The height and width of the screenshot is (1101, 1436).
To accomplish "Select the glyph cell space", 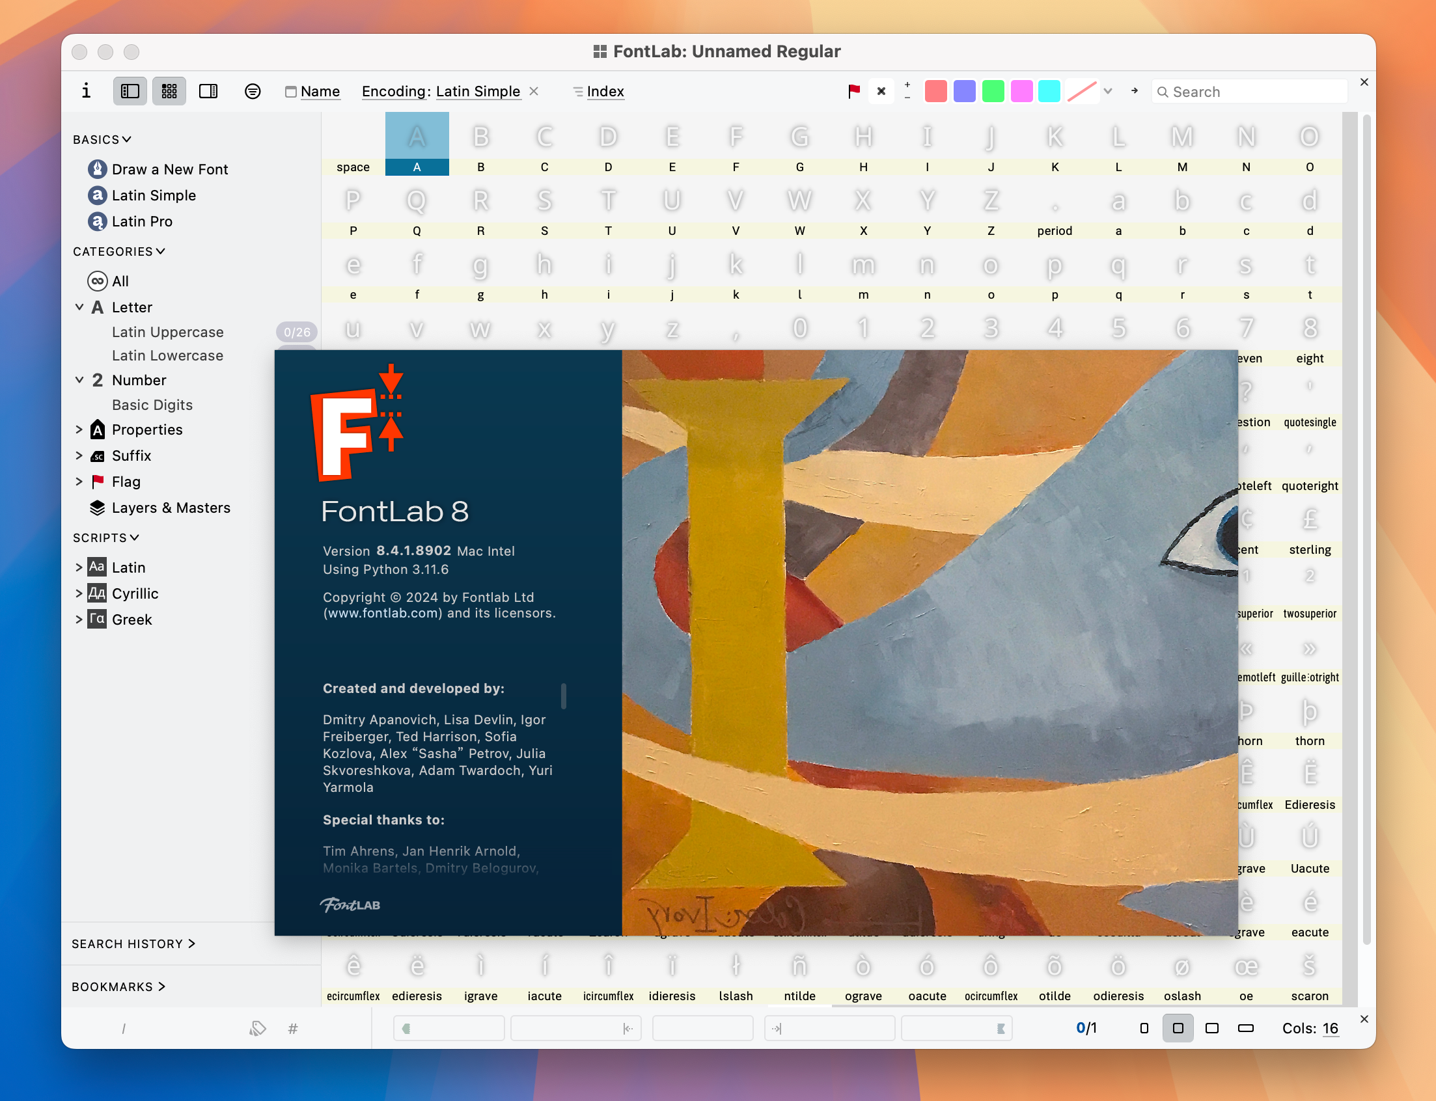I will coord(353,144).
